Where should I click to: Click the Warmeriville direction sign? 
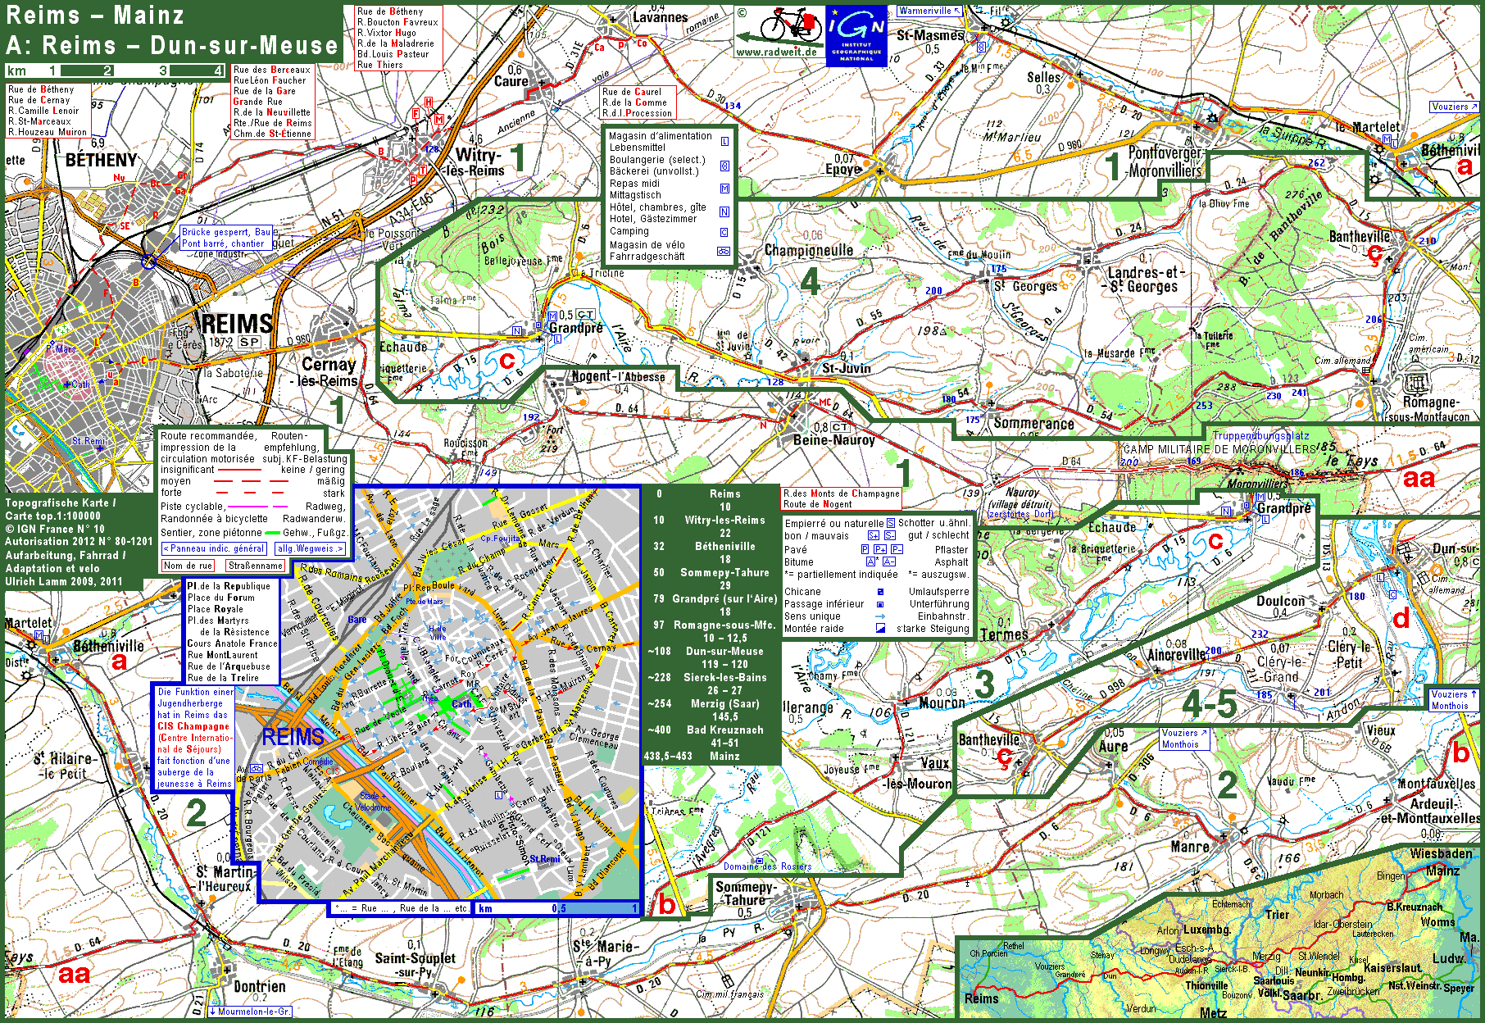(x=929, y=11)
